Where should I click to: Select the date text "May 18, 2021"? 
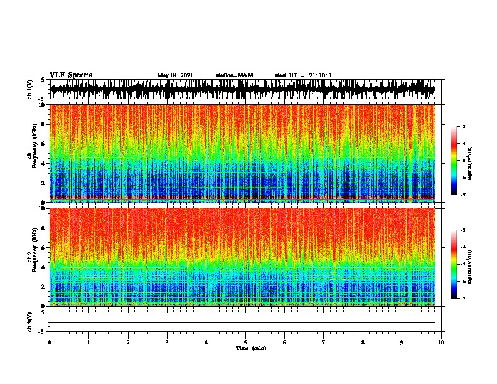(x=175, y=75)
